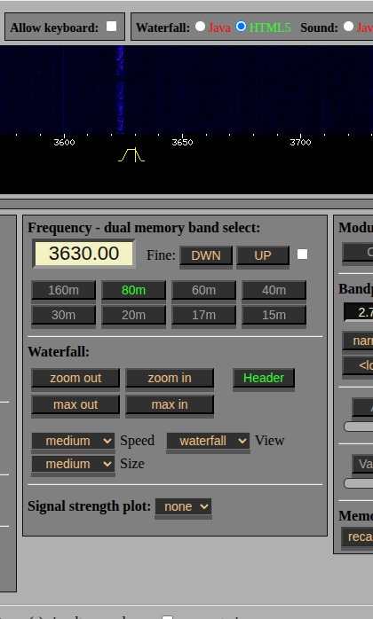Tune up with the Fine UP button

[263, 255]
